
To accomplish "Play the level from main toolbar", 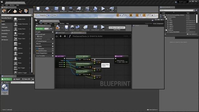I will 104,9.
